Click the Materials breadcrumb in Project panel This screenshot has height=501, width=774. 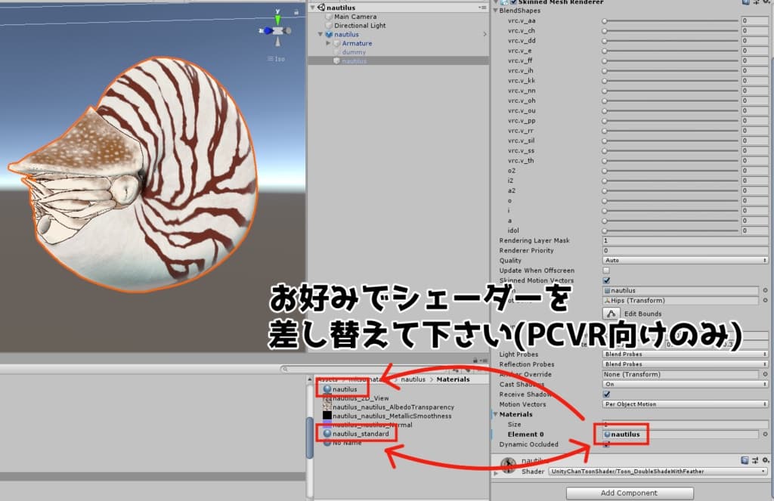coord(453,379)
